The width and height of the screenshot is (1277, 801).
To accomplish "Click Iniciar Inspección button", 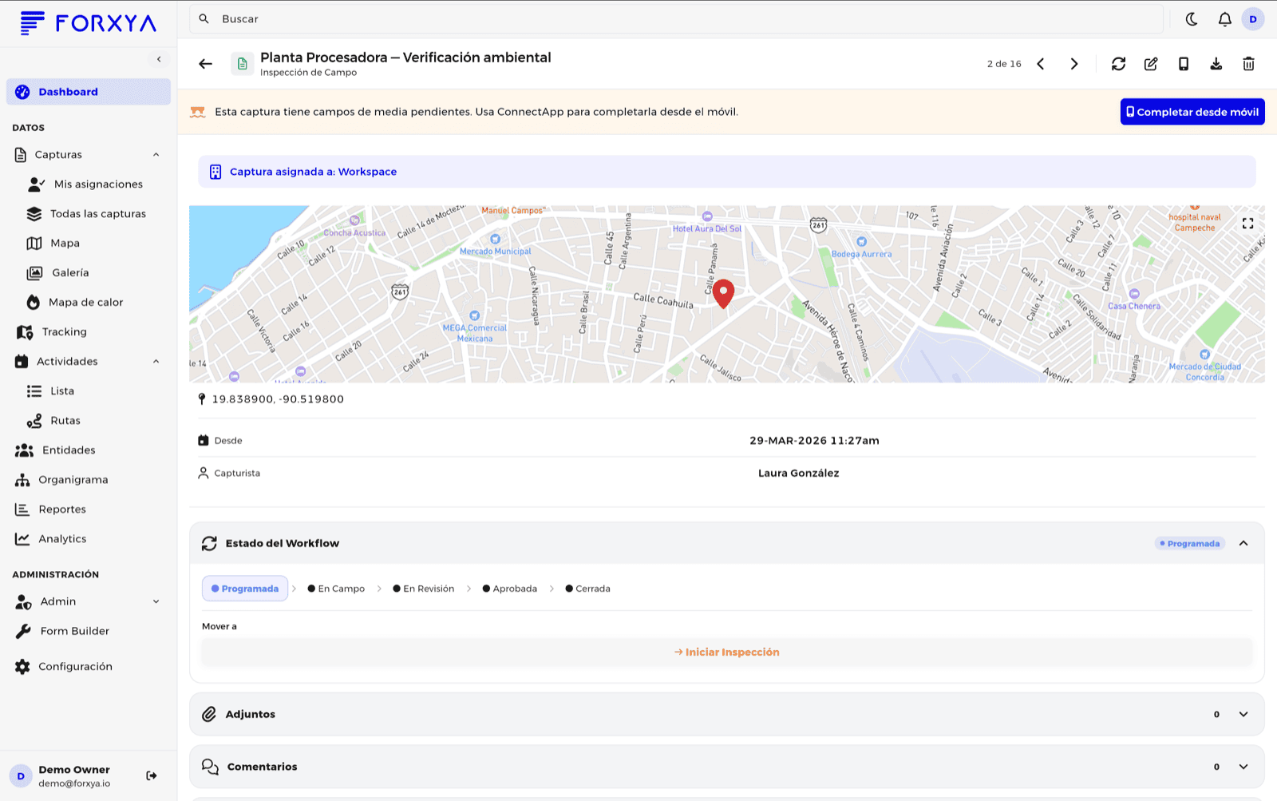I will pyautogui.click(x=727, y=652).
